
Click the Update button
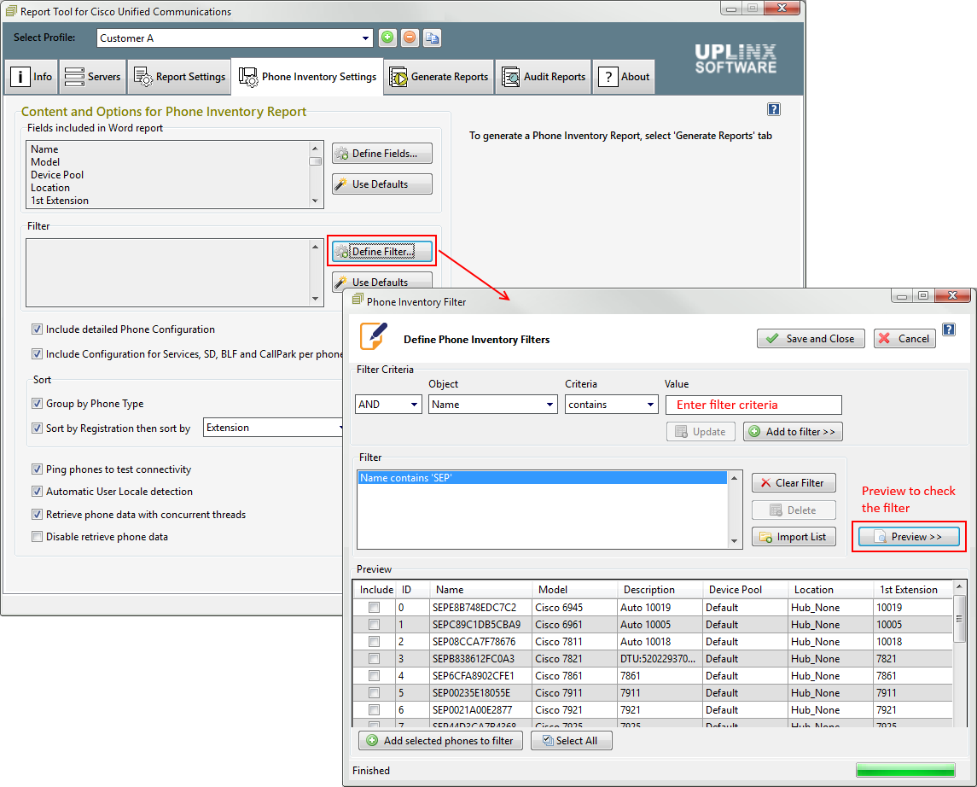(701, 431)
